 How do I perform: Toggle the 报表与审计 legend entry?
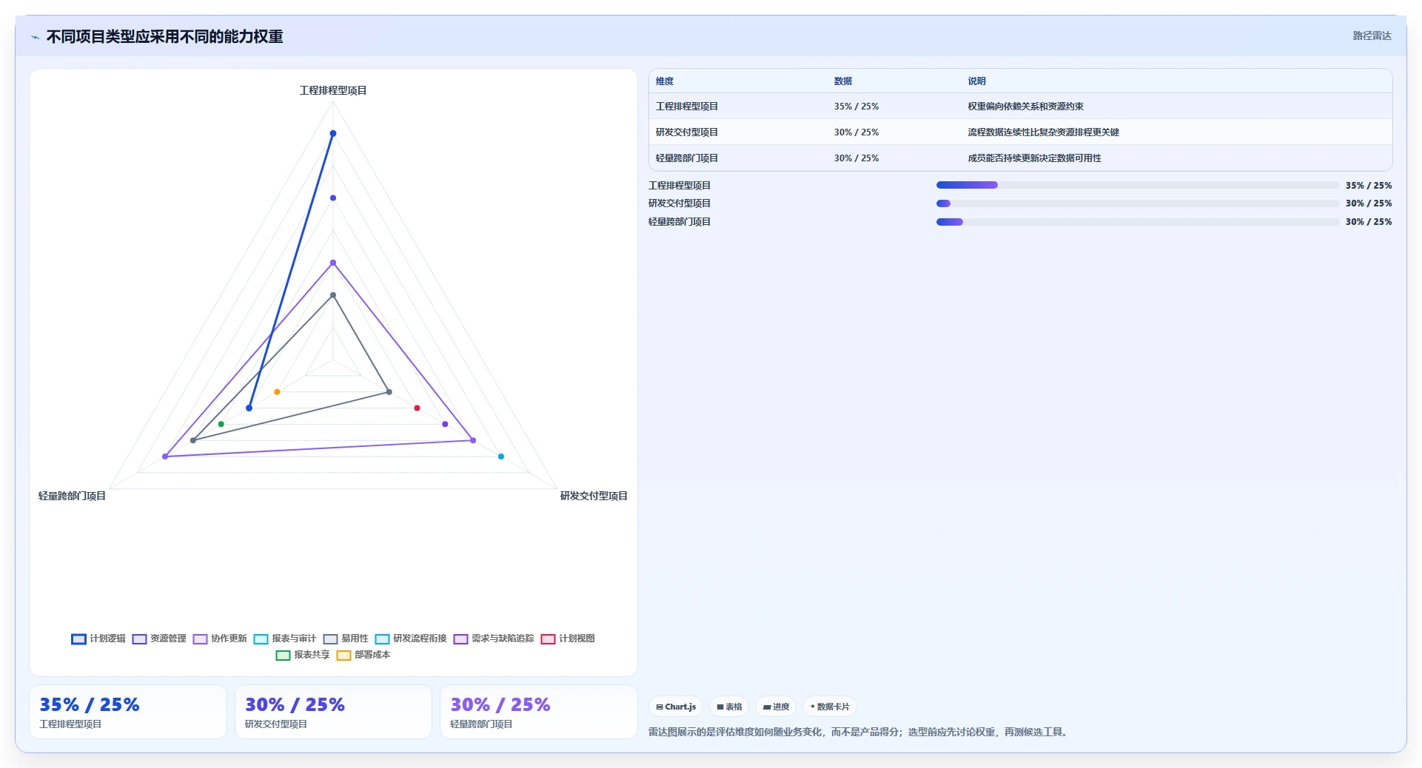click(285, 639)
